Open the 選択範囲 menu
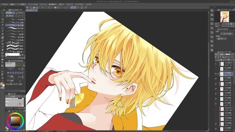Viewport: 235px width, 132px height. coord(53,4)
